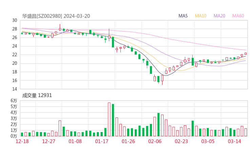Click the 03-14 date axis label

coord(234,141)
